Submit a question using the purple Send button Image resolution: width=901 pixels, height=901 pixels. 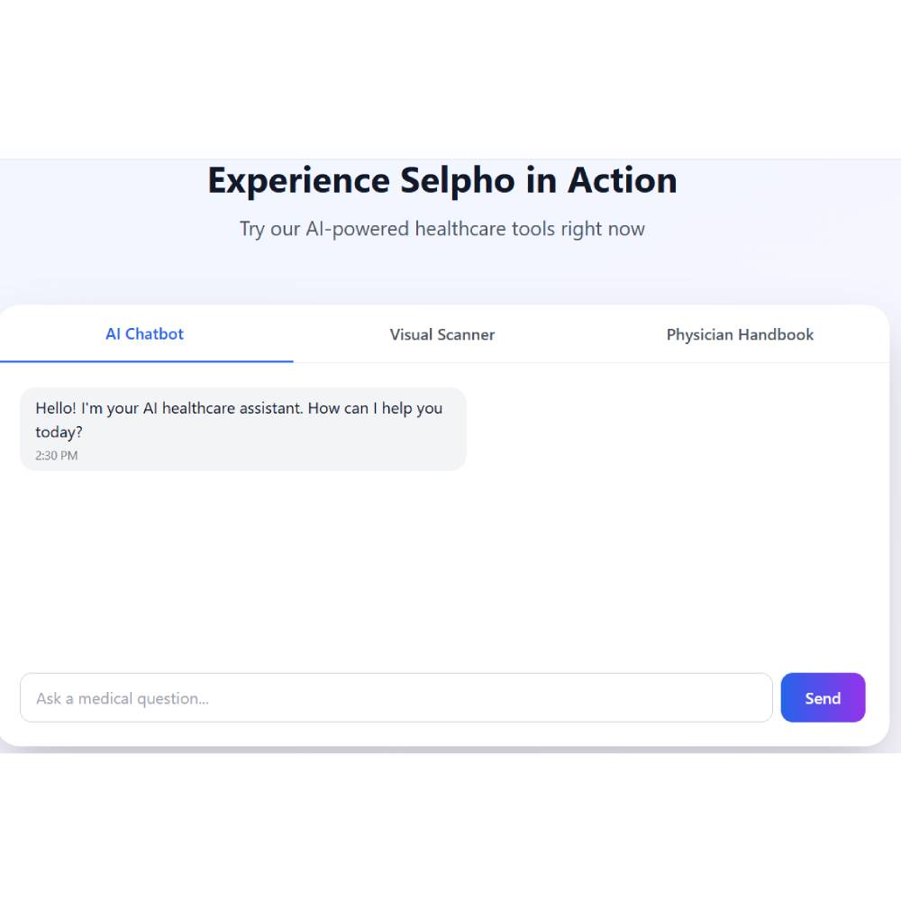(823, 697)
